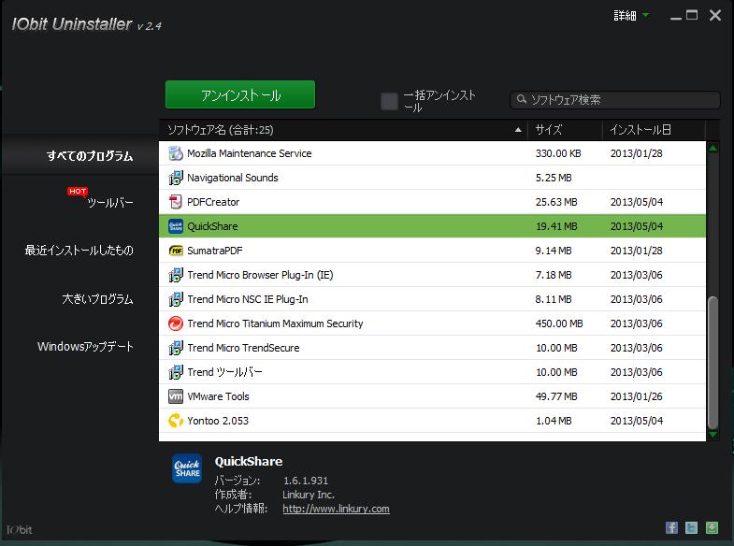Maximize the IObit Uninstaller window

coord(692,15)
